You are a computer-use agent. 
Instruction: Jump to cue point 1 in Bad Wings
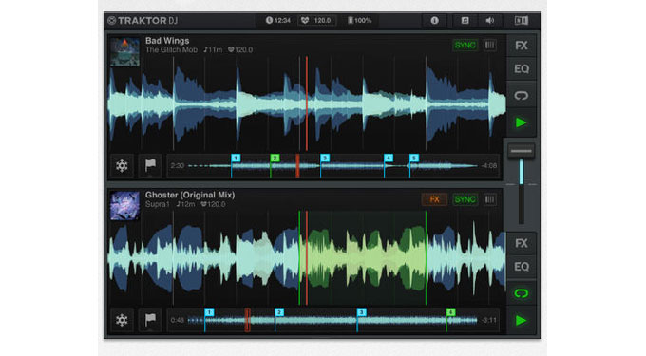tap(236, 158)
